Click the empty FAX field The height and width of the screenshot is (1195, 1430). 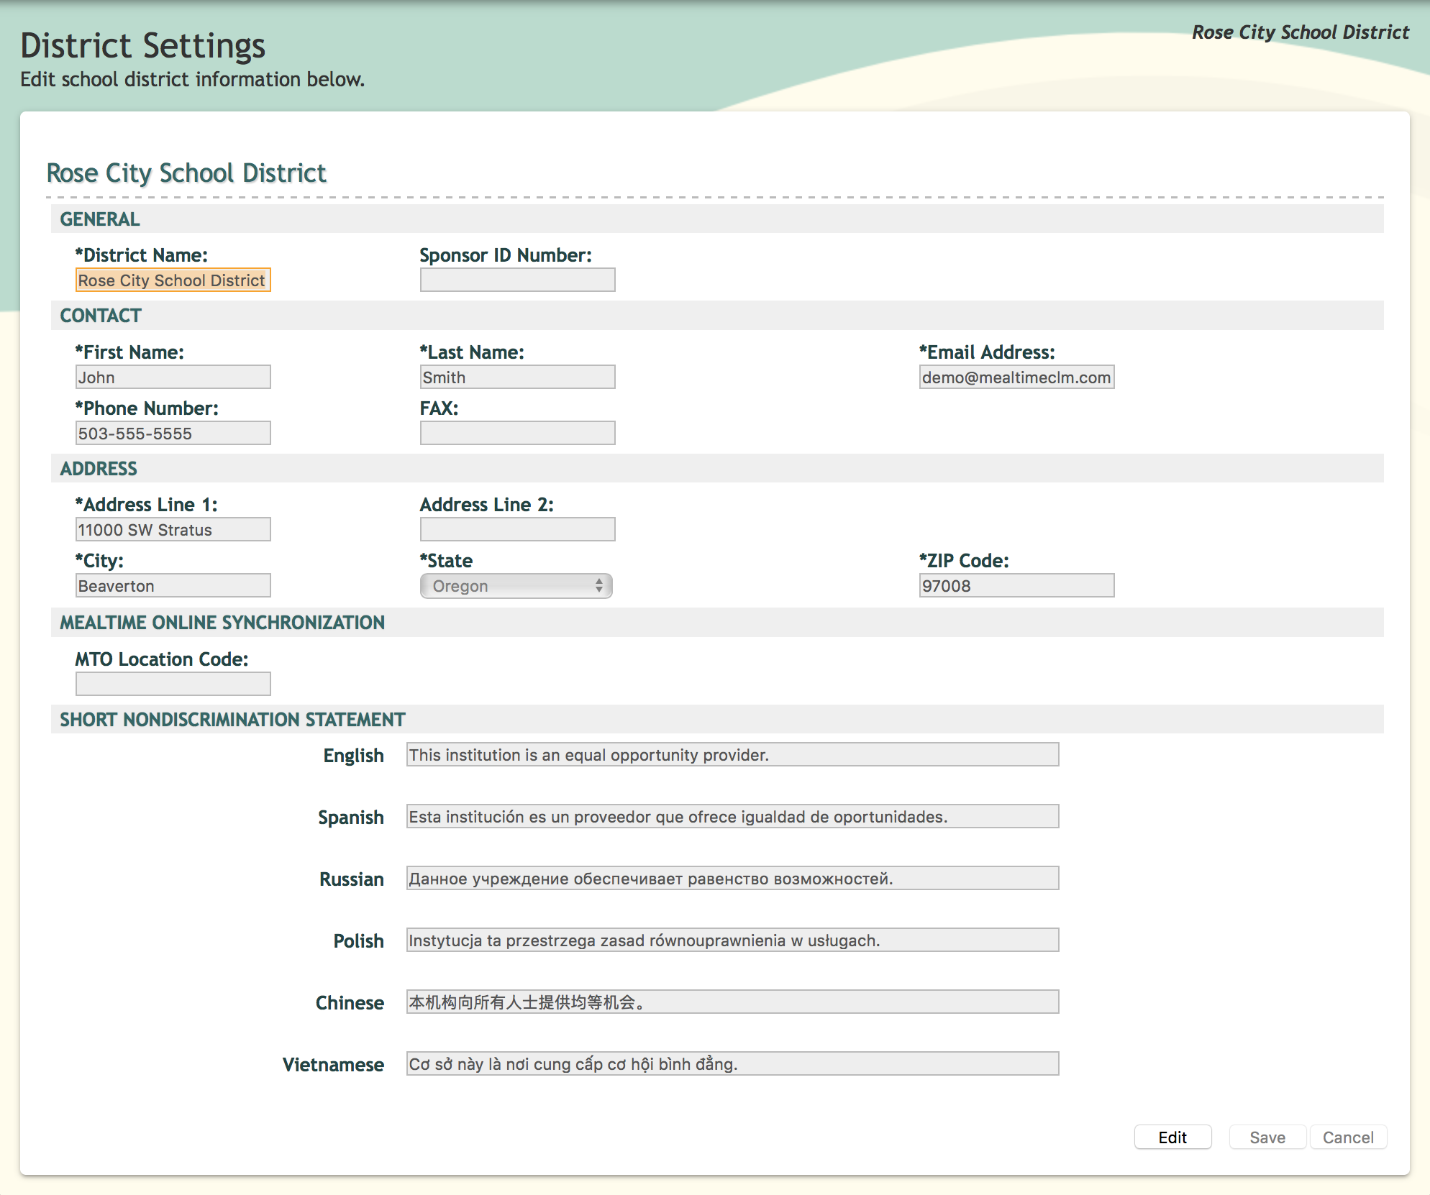coord(517,433)
